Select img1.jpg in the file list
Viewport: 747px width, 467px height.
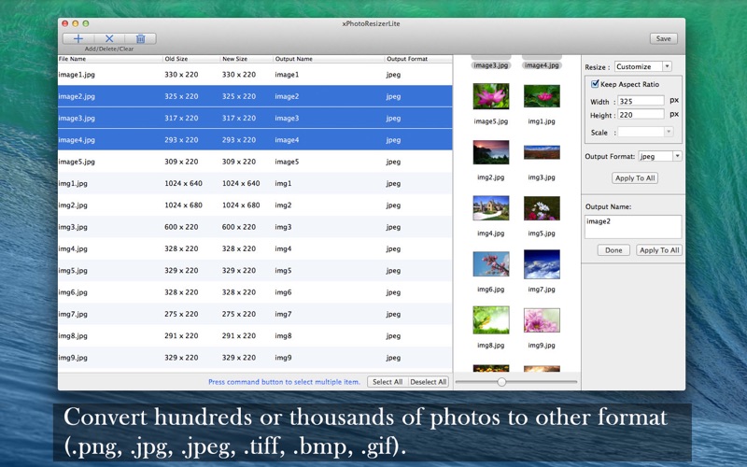[x=255, y=183]
